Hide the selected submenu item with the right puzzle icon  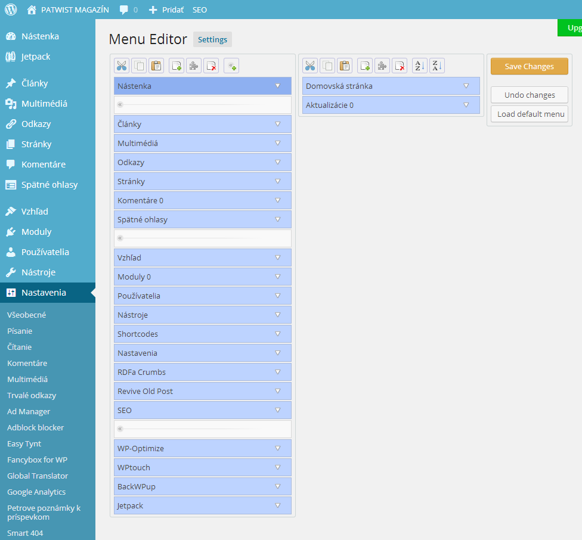point(382,66)
